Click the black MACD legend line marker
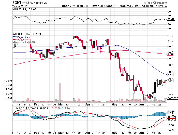Viewport: 178px width, 135px height. coord(14,108)
